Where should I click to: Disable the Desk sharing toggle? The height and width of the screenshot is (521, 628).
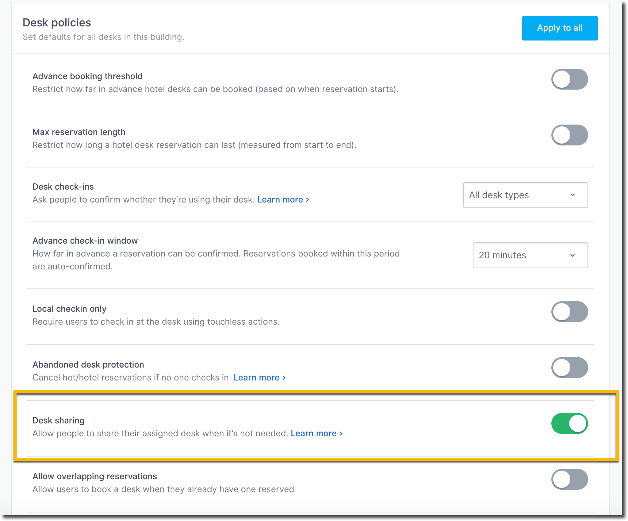tap(569, 423)
